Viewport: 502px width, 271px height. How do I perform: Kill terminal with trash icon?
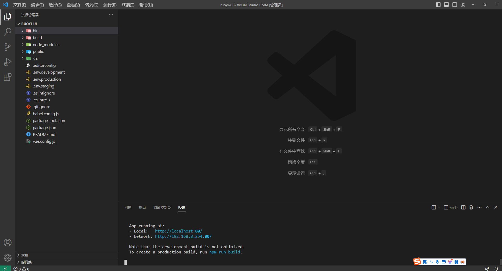(x=471, y=207)
